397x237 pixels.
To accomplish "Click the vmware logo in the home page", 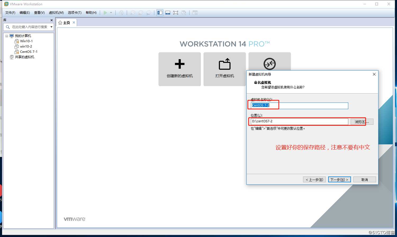I will pos(75,219).
